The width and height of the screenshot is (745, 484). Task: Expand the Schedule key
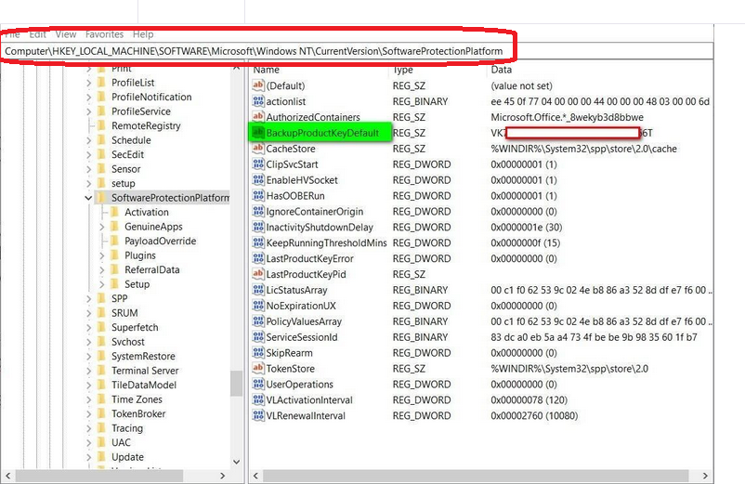(88, 140)
